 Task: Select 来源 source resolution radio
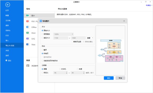tap(78, 69)
